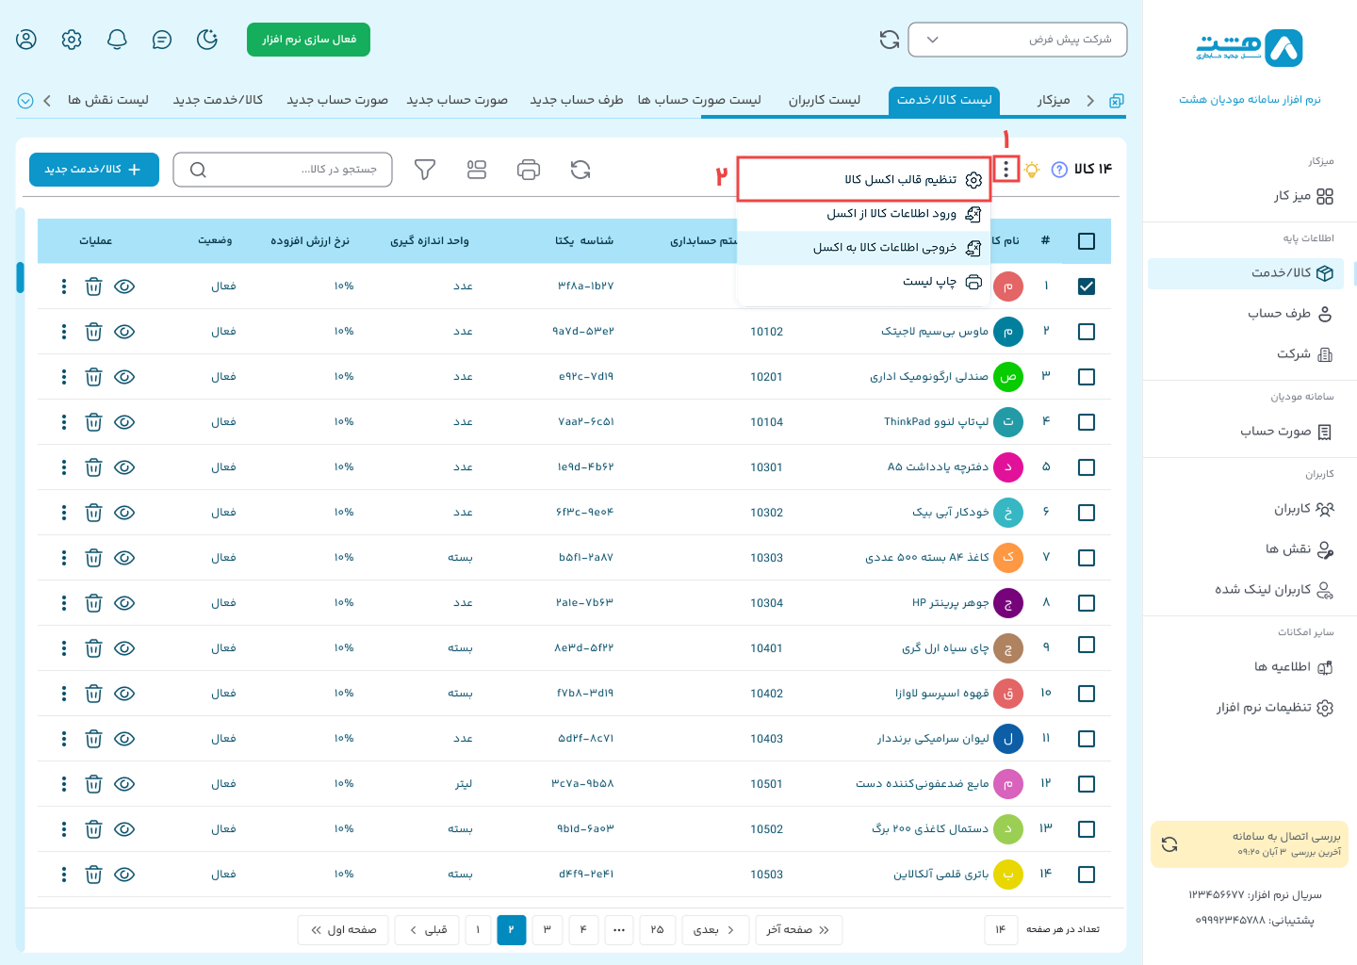Open the lightbulb tips icon

click(x=1032, y=170)
